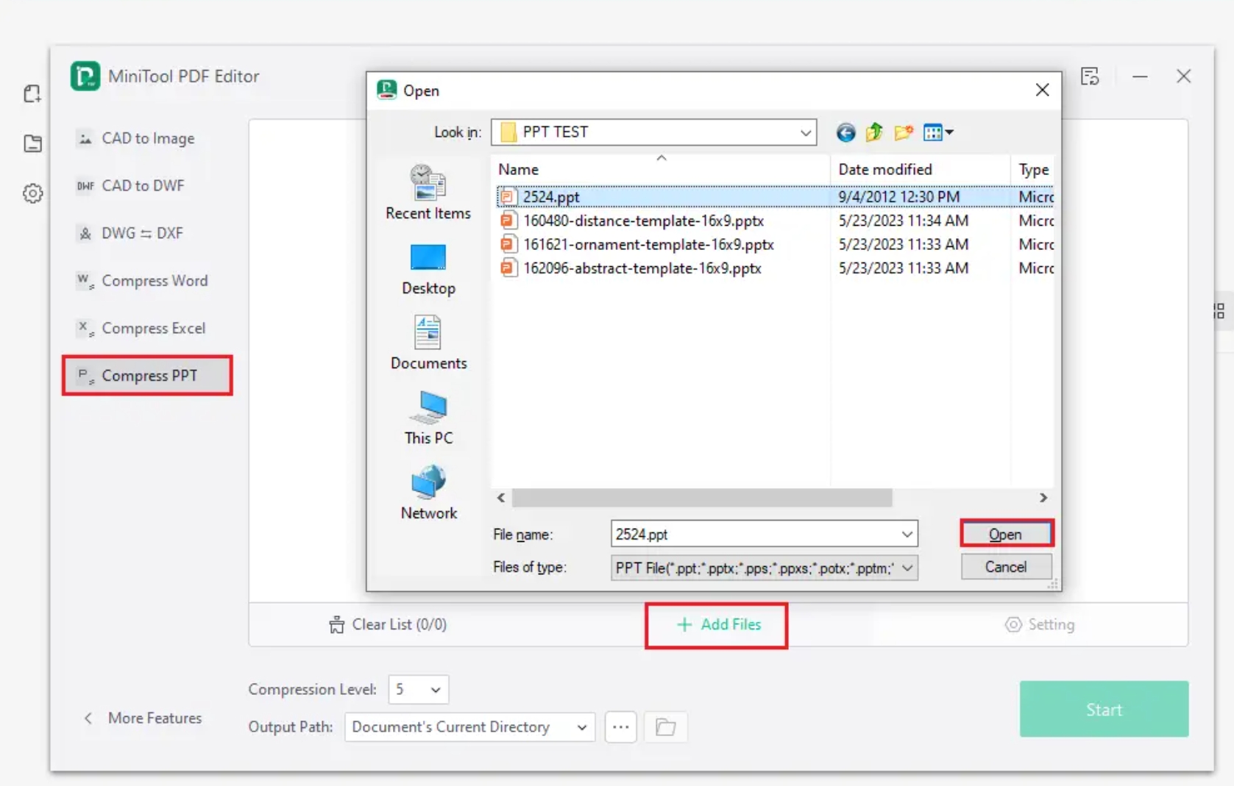Jump to the Desktop location
The height and width of the screenshot is (786, 1234).
tap(428, 269)
